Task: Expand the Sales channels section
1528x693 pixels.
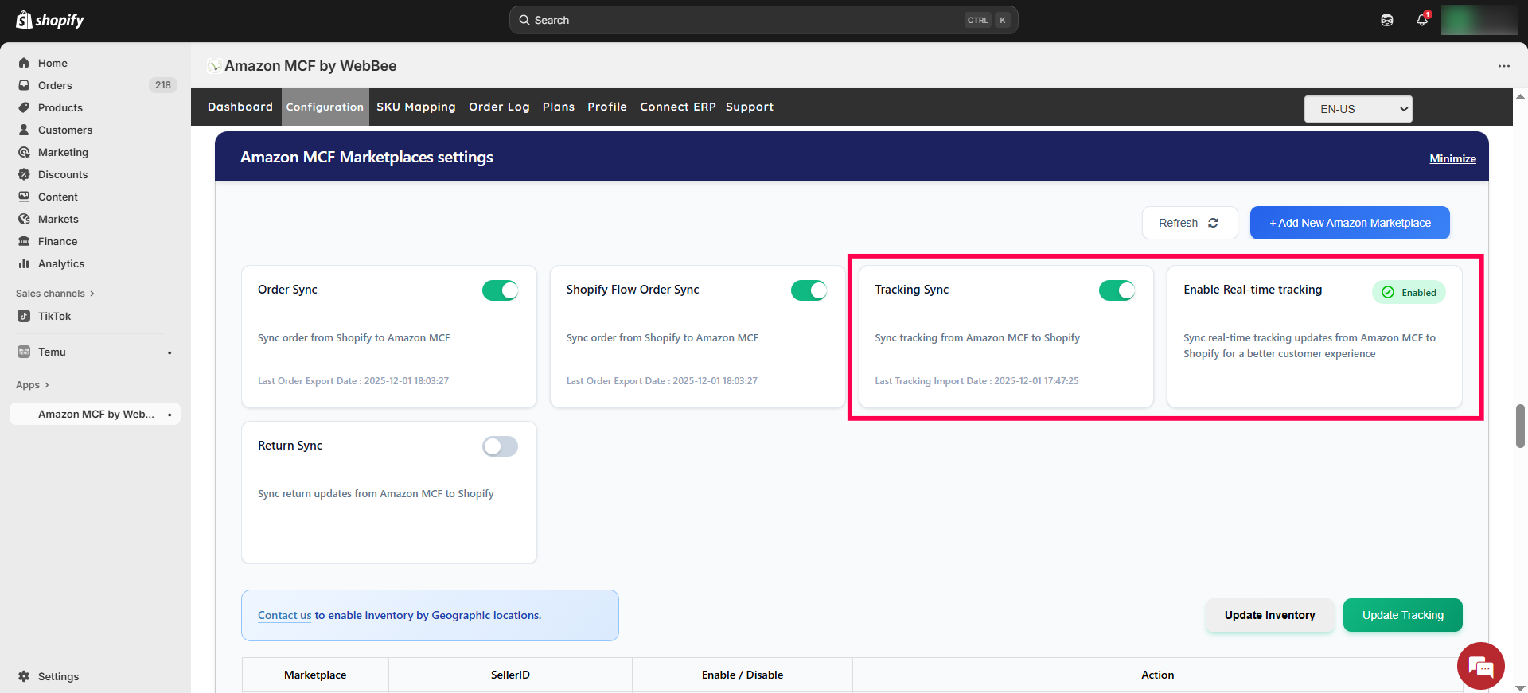Action: tap(55, 294)
